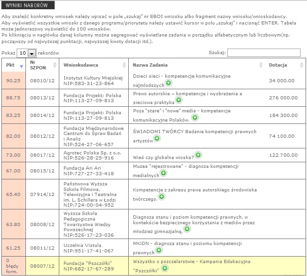Screen dimensions: 307x276
Task: Click plus icon next to 'komunikacyjne Polaków'
Action: [195, 117]
